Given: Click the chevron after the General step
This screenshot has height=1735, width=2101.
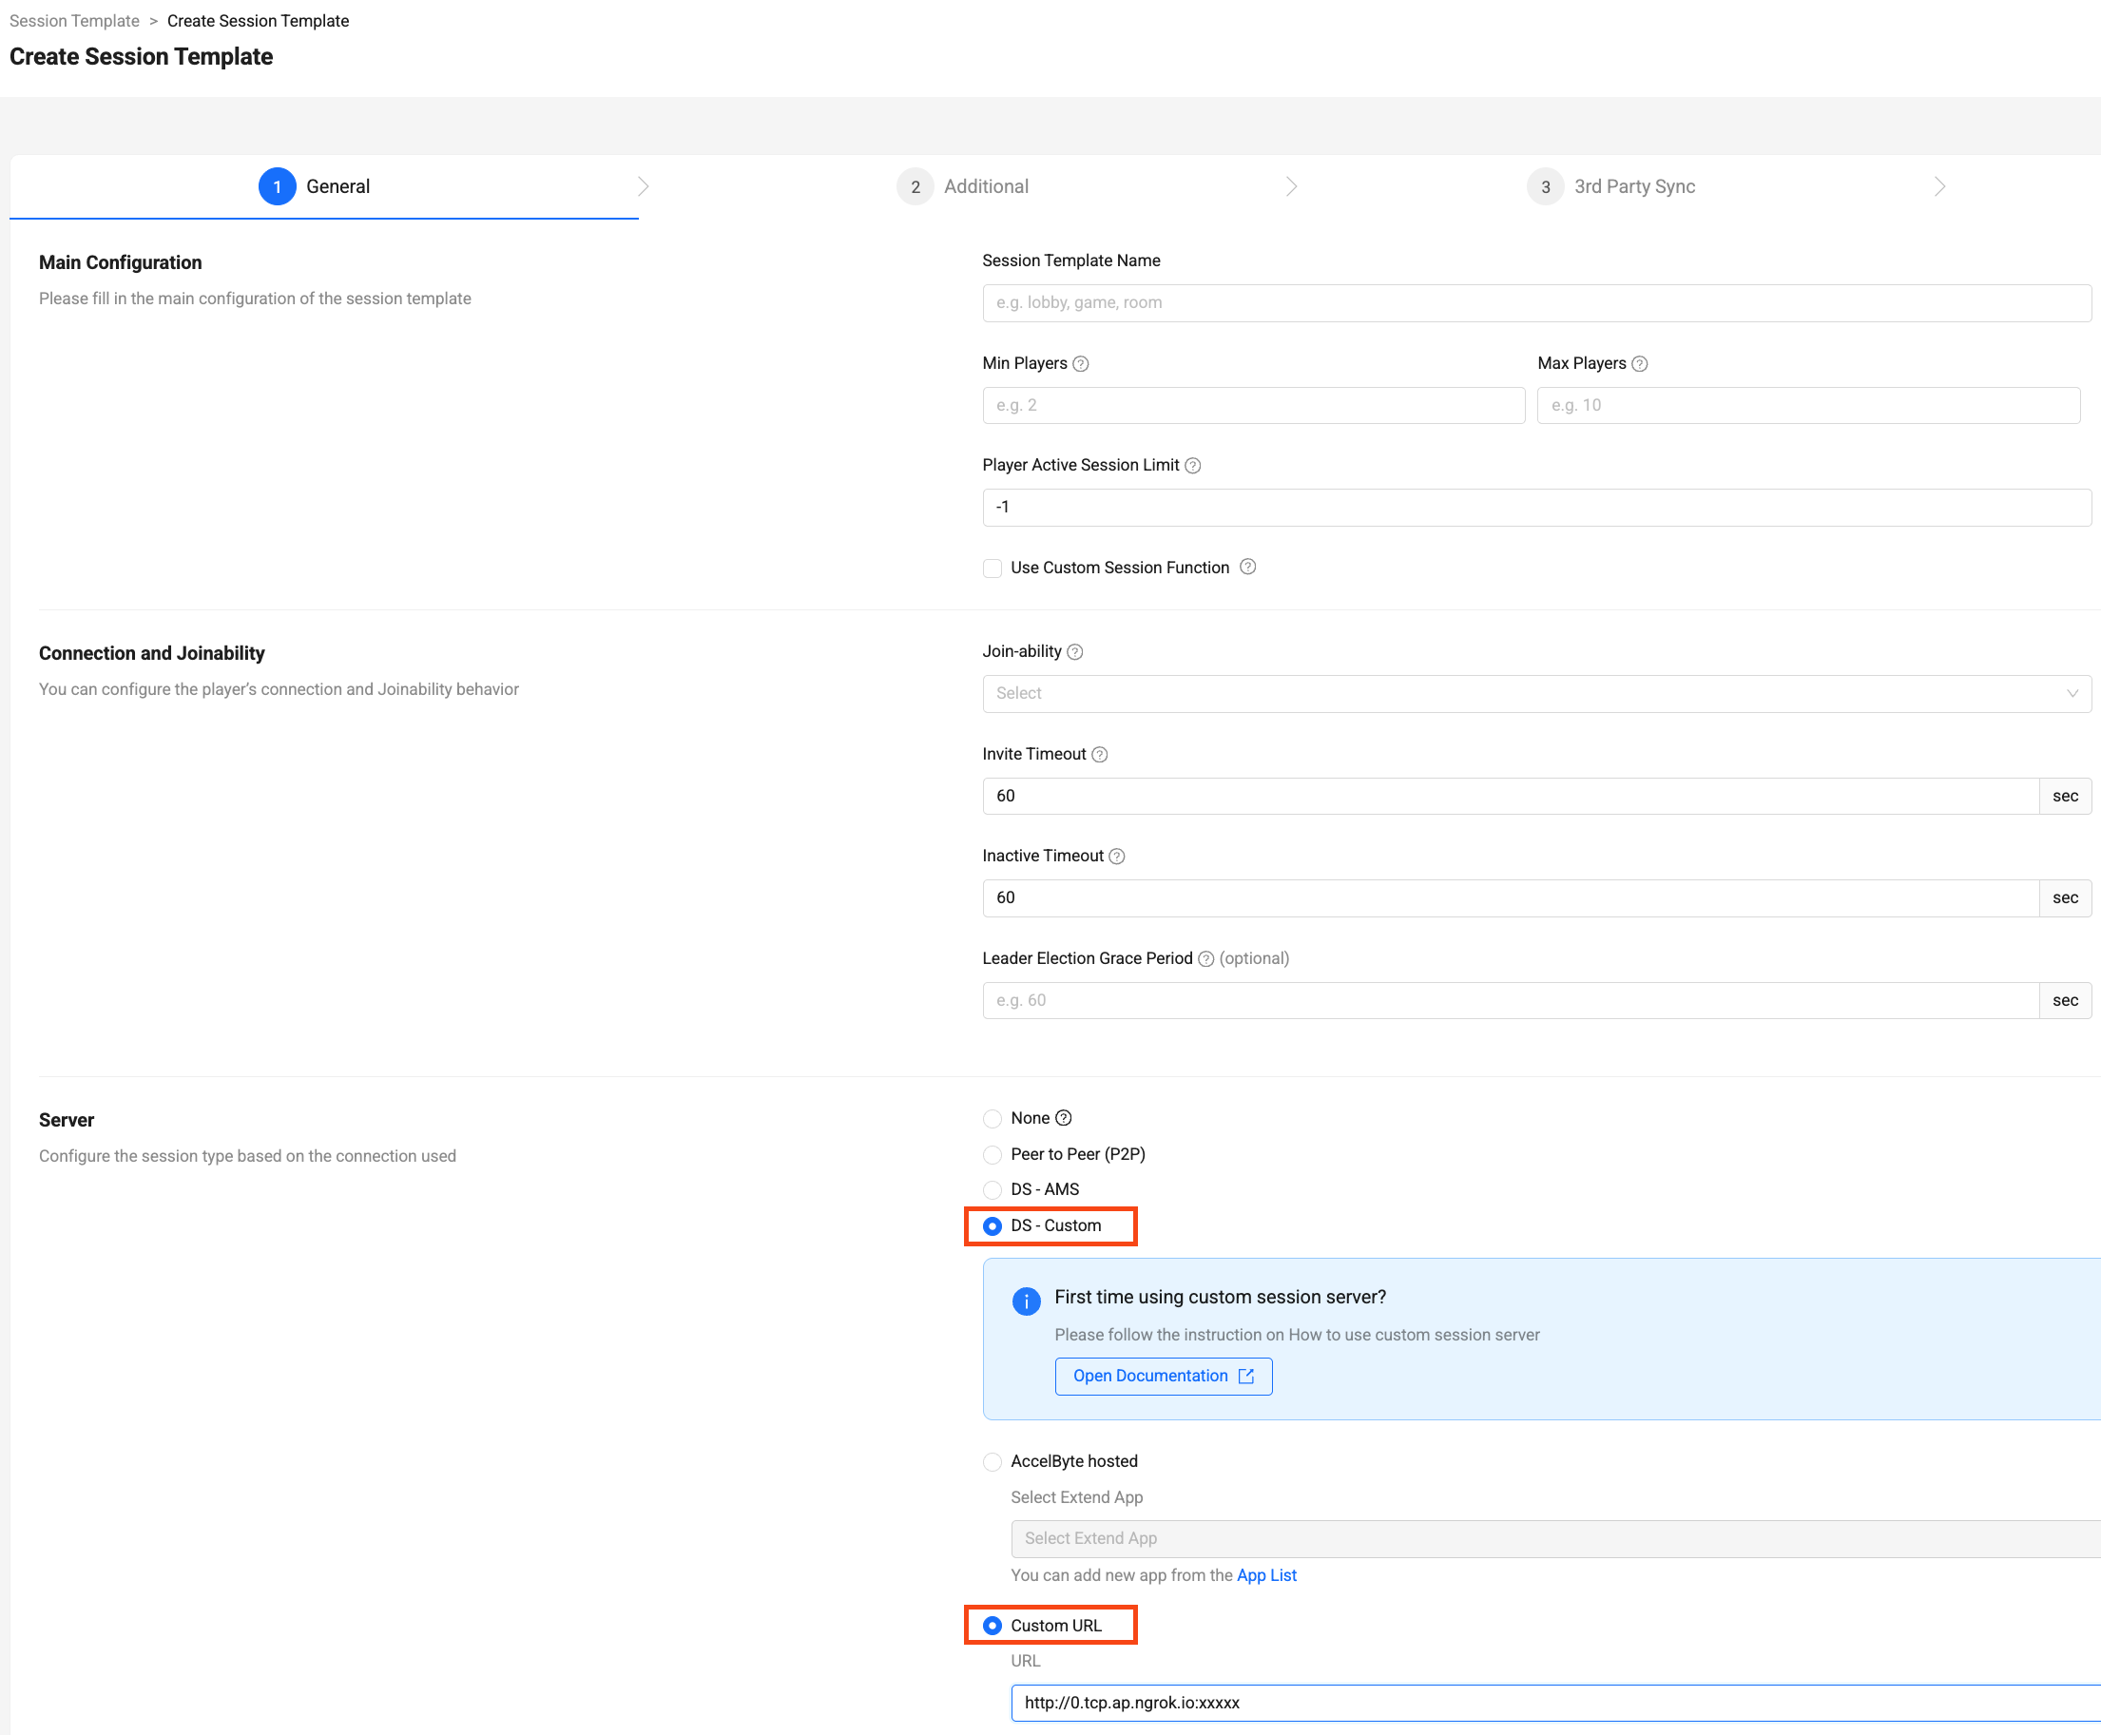Looking at the screenshot, I should (643, 186).
